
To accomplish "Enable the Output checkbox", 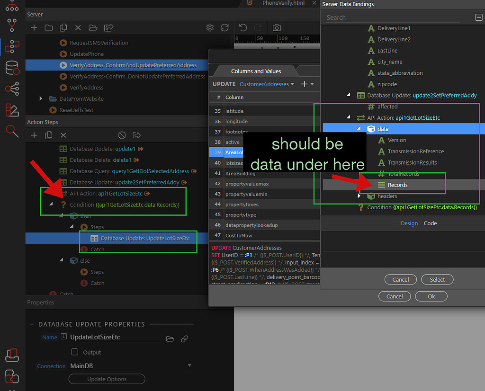I will click(x=74, y=352).
